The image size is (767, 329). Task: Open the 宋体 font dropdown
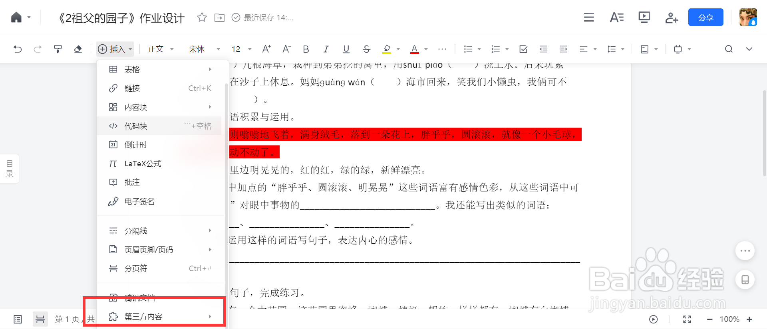coord(204,49)
